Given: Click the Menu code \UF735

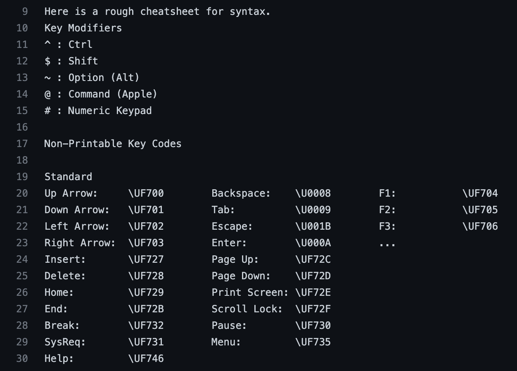Looking at the screenshot, I should 313,342.
